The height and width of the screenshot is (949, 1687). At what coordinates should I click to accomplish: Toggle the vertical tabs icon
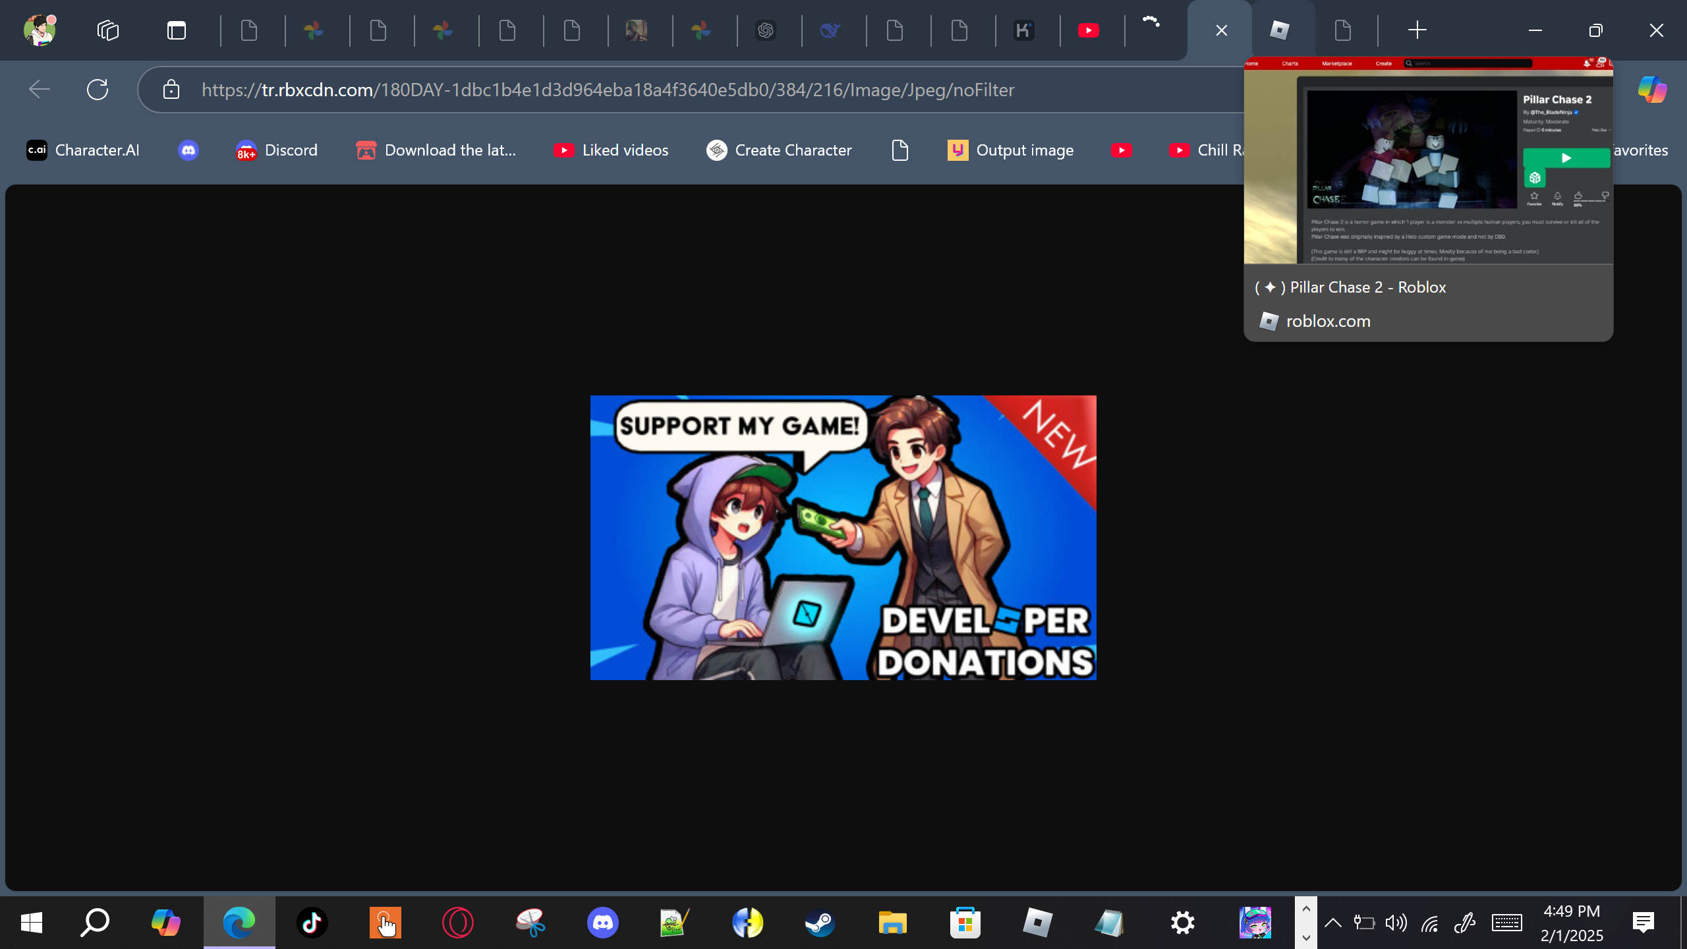(176, 30)
